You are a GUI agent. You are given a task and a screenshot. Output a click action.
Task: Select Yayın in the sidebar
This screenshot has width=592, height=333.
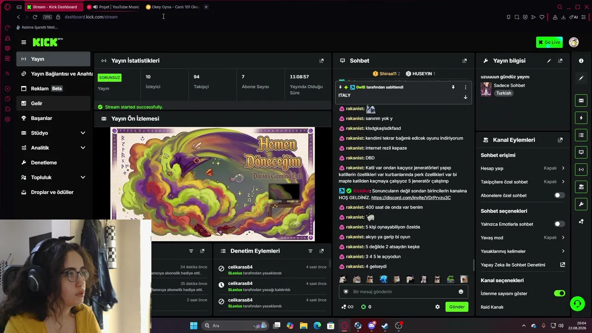pyautogui.click(x=54, y=59)
